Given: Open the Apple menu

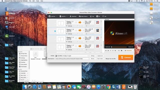Looking at the screenshot, I should pos(2,1).
